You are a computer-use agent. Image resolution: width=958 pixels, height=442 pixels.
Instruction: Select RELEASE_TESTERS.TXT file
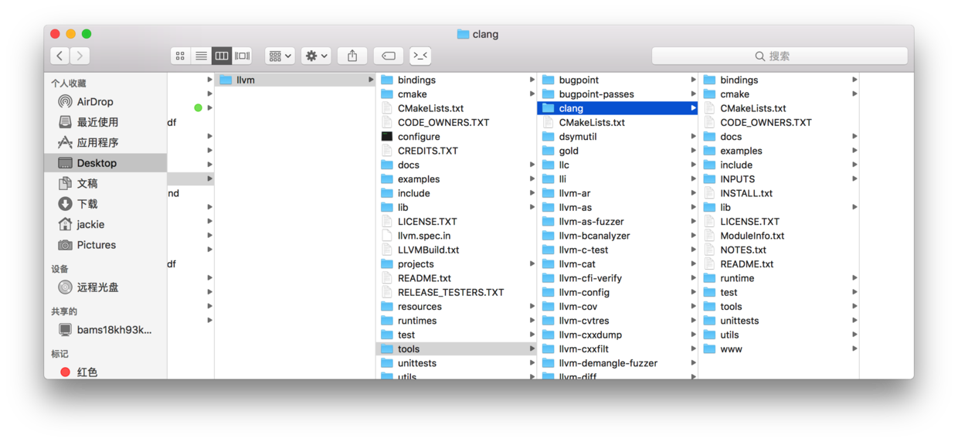[x=456, y=292]
